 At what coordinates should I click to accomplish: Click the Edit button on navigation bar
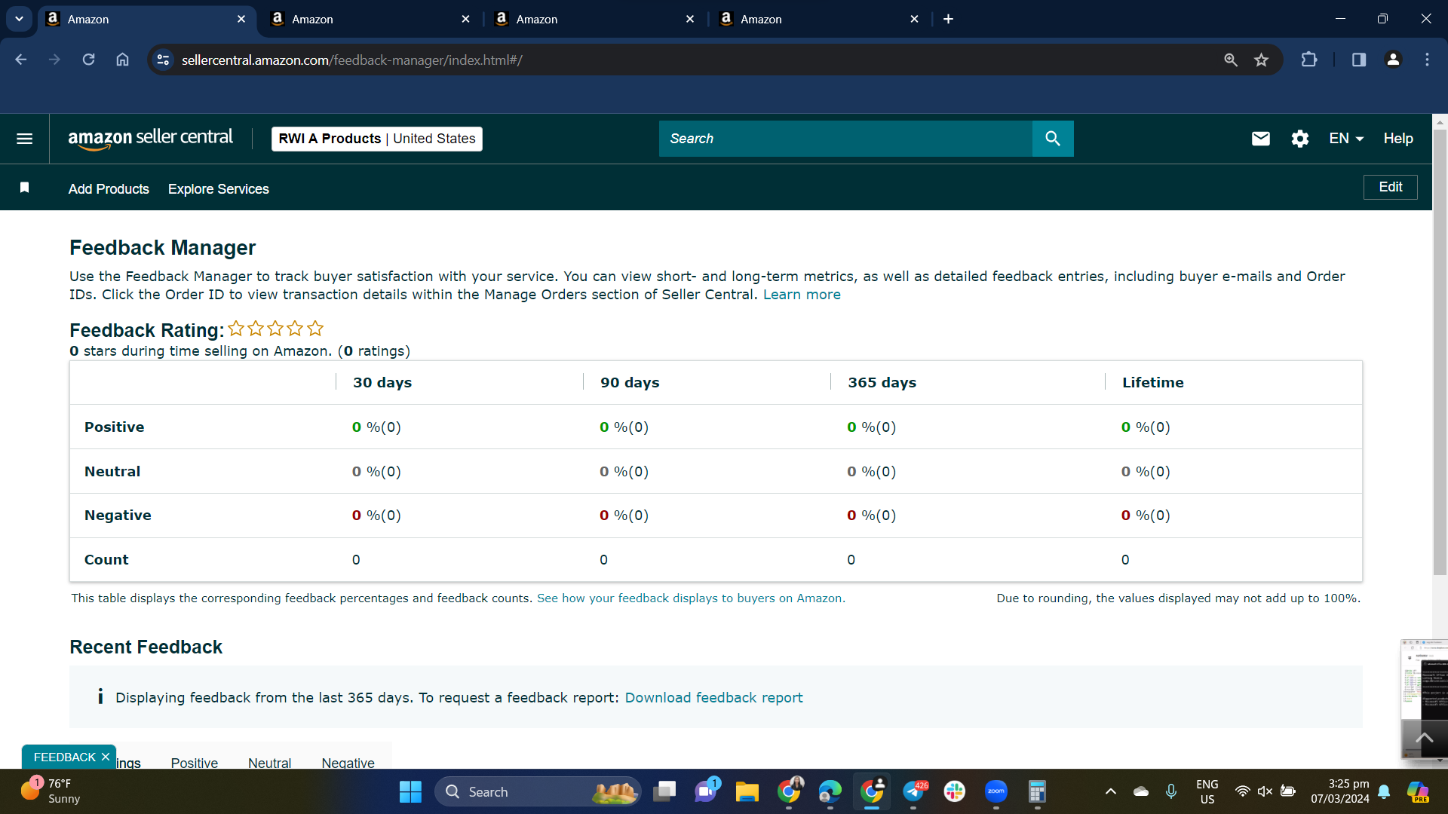pyautogui.click(x=1390, y=187)
